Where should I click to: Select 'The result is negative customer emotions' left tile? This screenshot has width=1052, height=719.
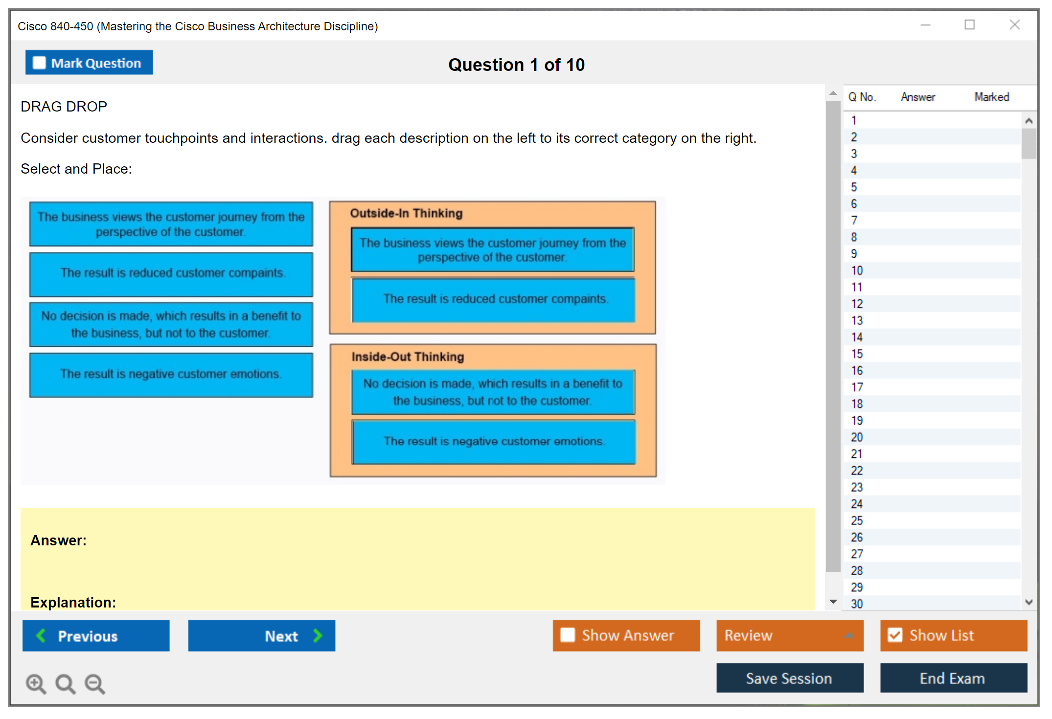tap(171, 375)
